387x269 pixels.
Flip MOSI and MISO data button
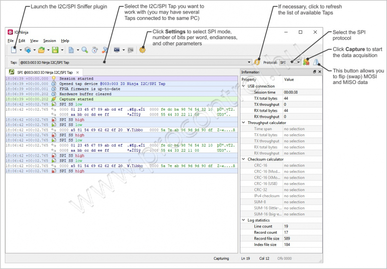click(315, 62)
